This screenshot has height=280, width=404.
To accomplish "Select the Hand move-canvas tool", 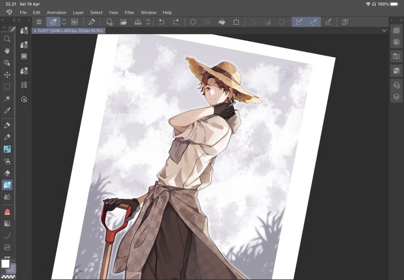I will pyautogui.click(x=7, y=50).
